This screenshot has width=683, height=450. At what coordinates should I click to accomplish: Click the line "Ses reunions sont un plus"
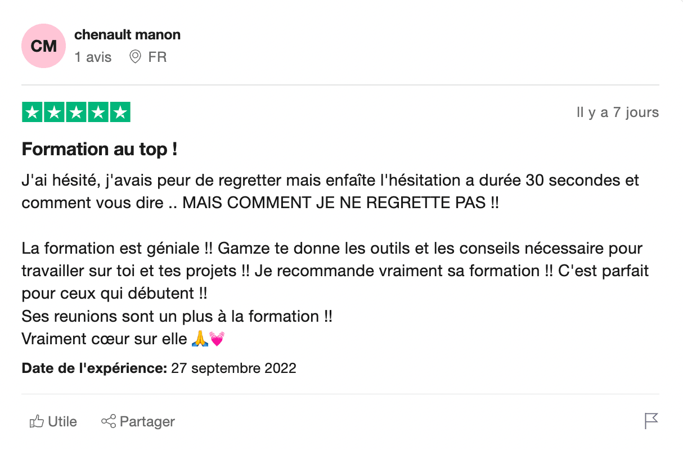click(x=177, y=316)
